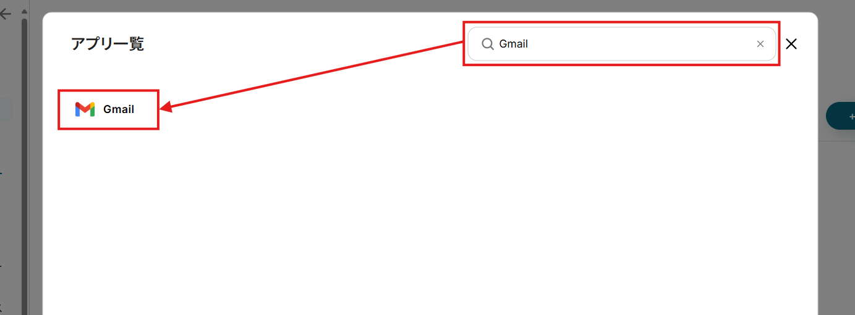Click the empty white area below Gmail result
The height and width of the screenshot is (315, 855).
pyautogui.click(x=430, y=222)
